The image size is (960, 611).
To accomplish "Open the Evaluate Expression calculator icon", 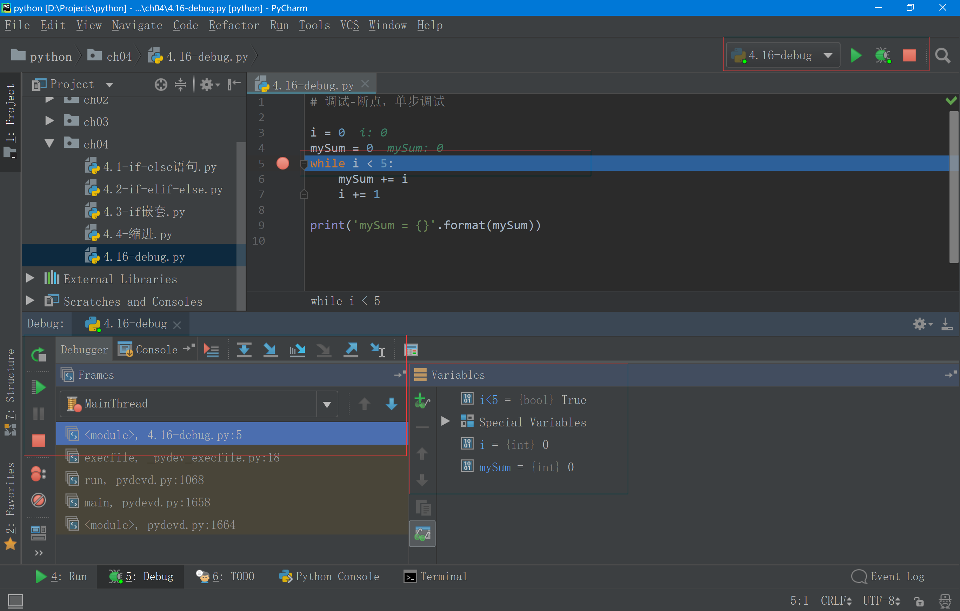I will click(x=411, y=350).
